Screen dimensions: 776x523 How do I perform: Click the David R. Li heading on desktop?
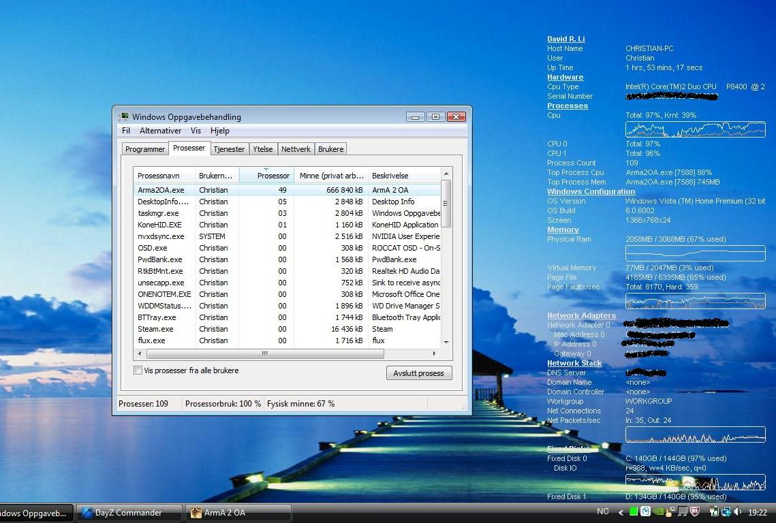click(x=566, y=39)
